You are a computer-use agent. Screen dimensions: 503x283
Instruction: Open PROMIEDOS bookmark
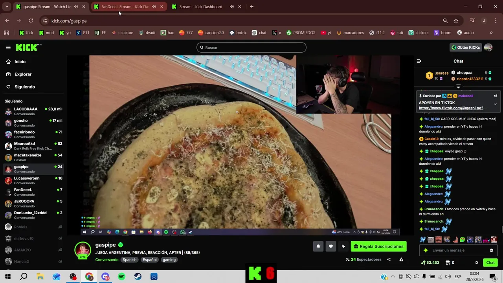301,33
